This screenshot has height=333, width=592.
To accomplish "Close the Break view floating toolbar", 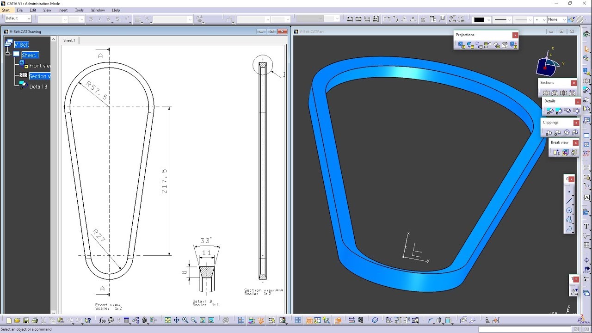I will click(576, 142).
